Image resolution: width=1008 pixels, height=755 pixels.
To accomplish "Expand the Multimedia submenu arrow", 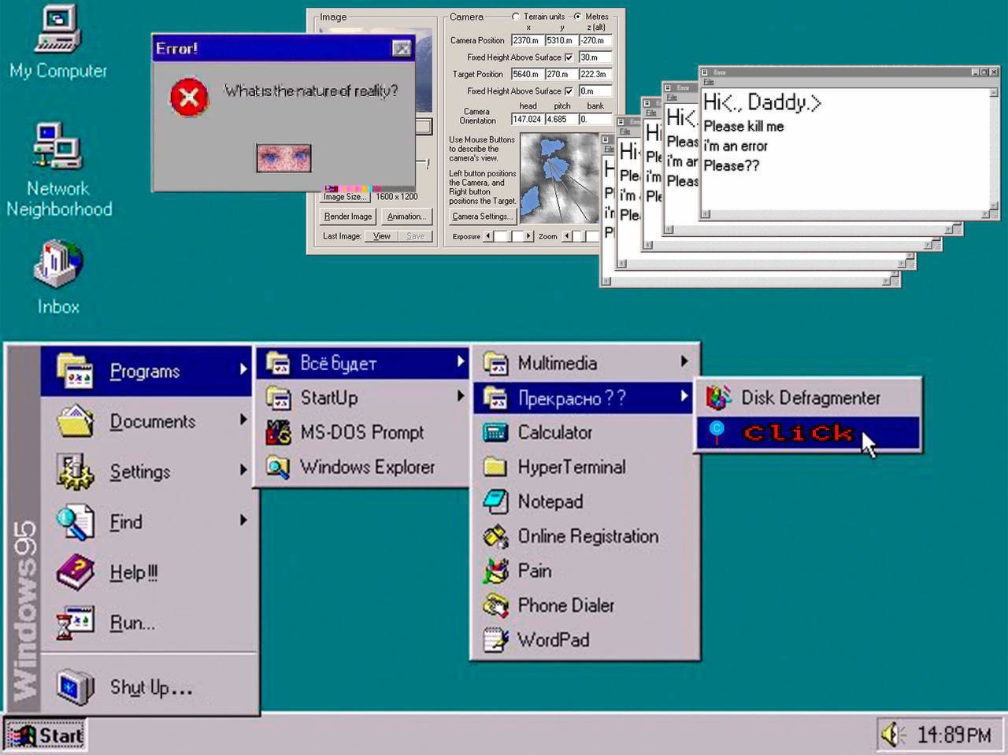I will (x=684, y=361).
